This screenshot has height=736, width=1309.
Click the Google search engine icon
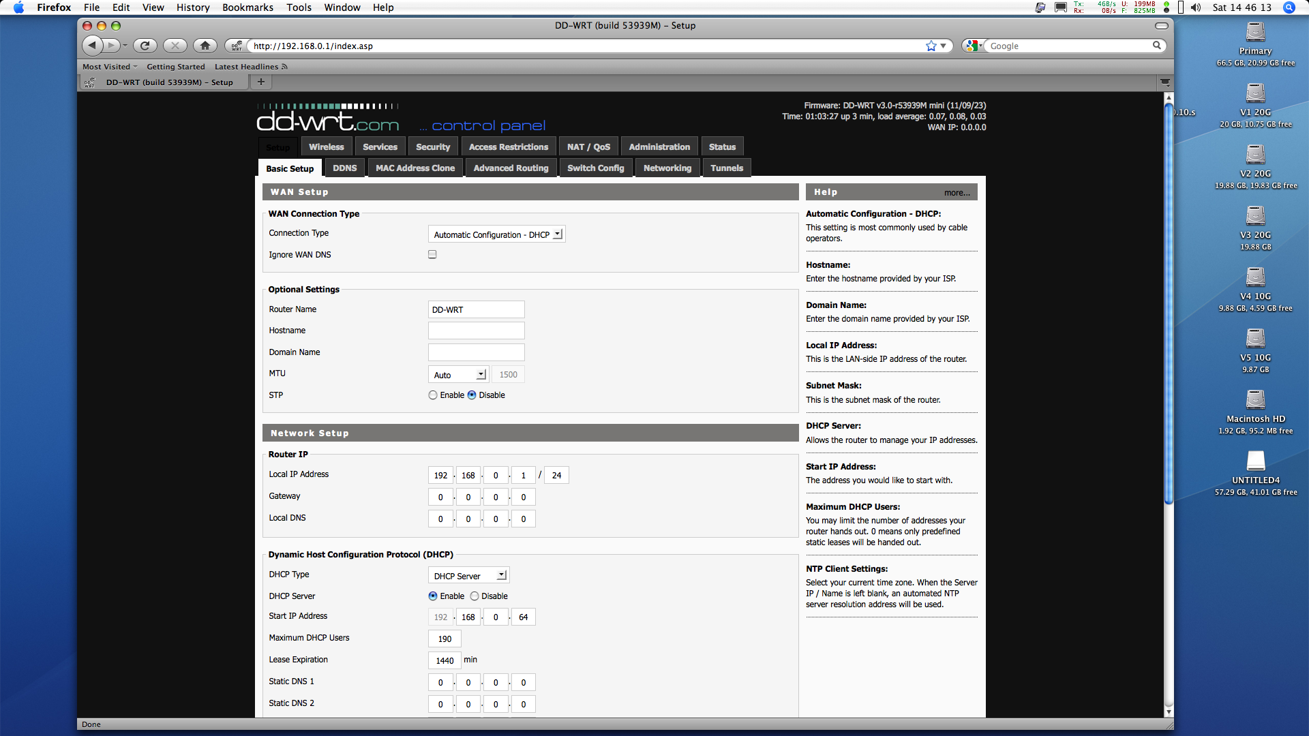(972, 46)
